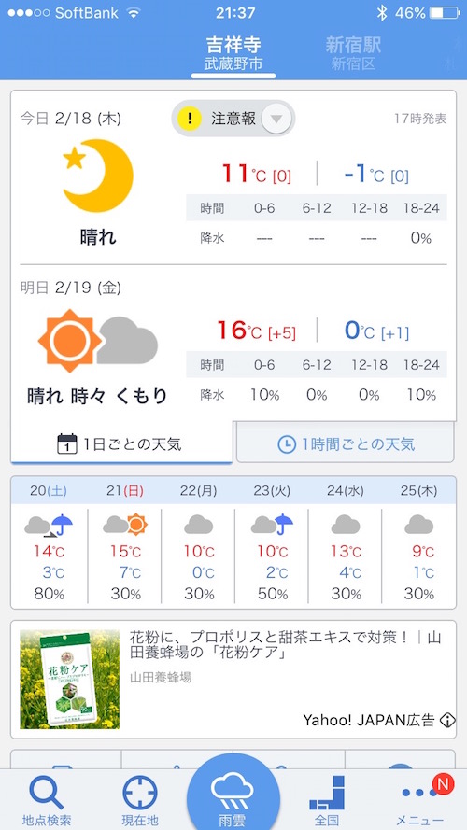
Task: Tap the ad information icon beside Yahoo! JAPAN広告
Action: (447, 720)
